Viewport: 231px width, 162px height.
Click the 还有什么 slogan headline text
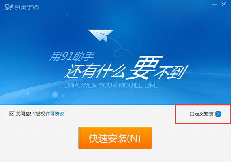coord(95,71)
